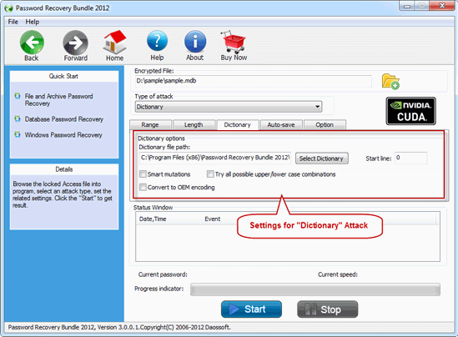Tick Convert to OEM encoding
The width and height of the screenshot is (458, 337).
tap(143, 187)
